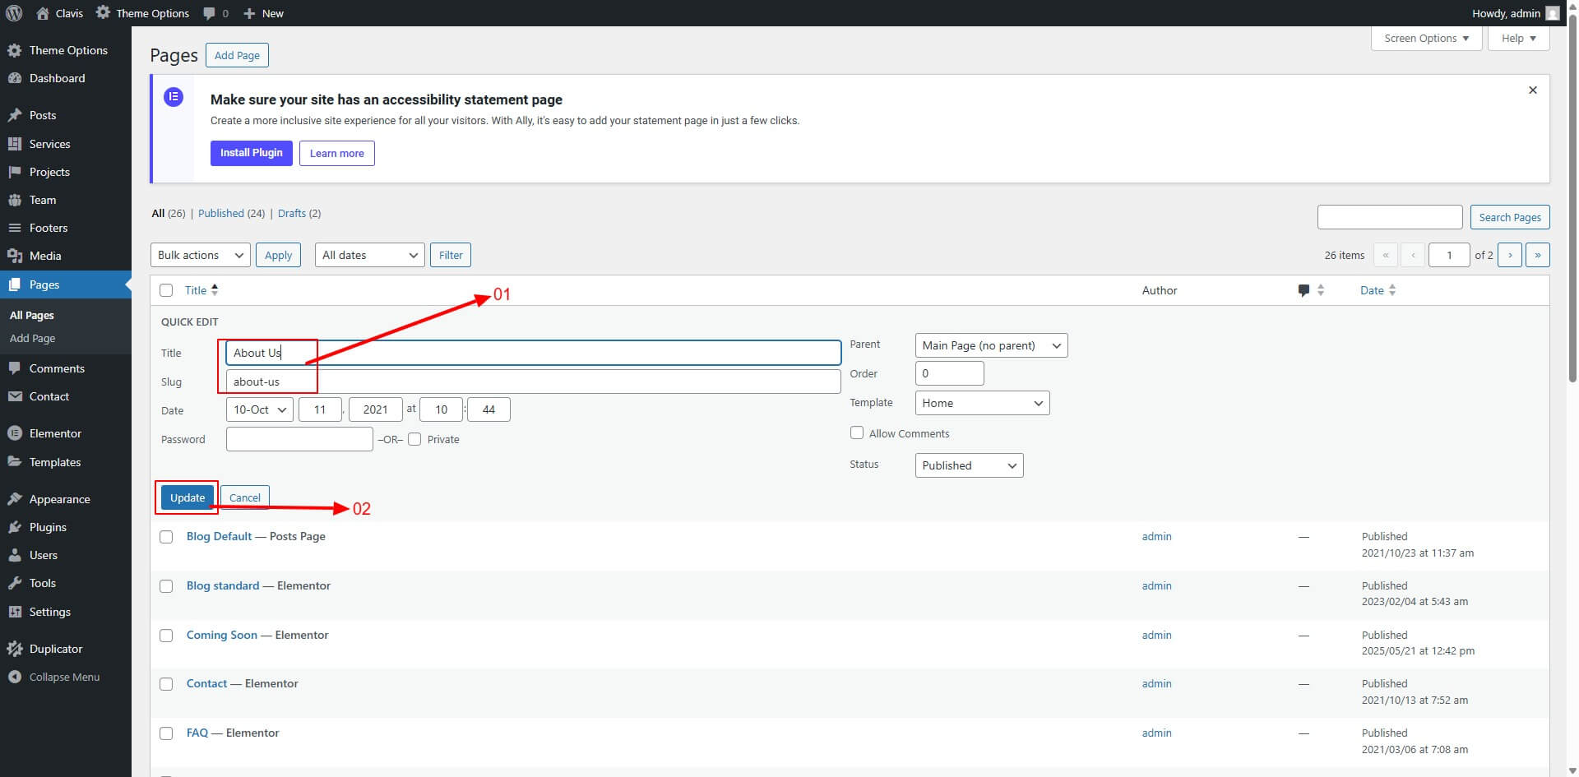Click the comments bubble icon in admin bar
Image resolution: width=1579 pixels, height=777 pixels.
210,13
